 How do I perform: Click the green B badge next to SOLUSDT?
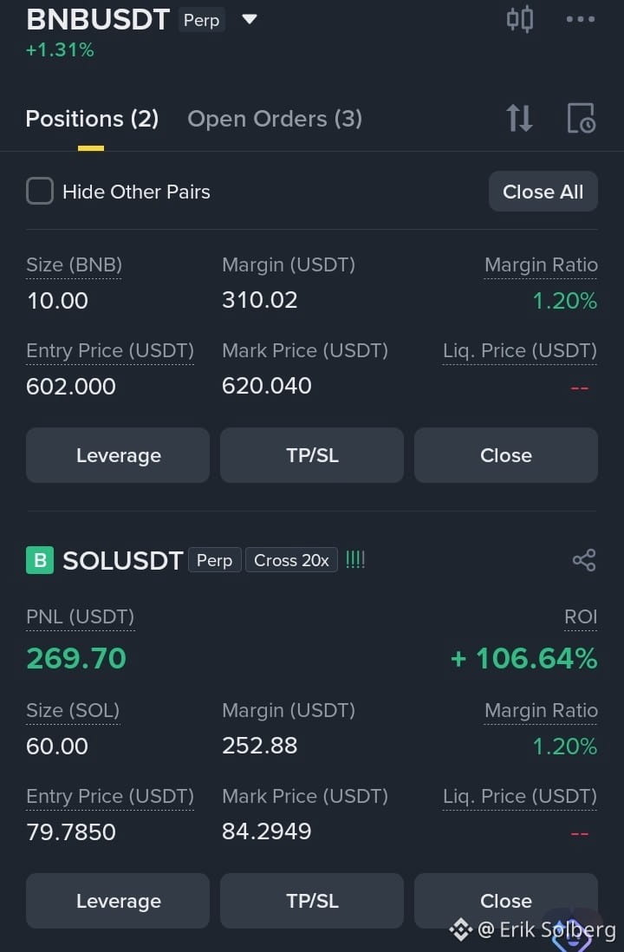pyautogui.click(x=40, y=560)
